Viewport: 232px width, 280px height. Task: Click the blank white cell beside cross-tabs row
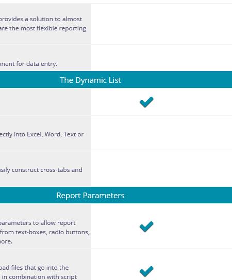pyautogui.click(x=161, y=169)
